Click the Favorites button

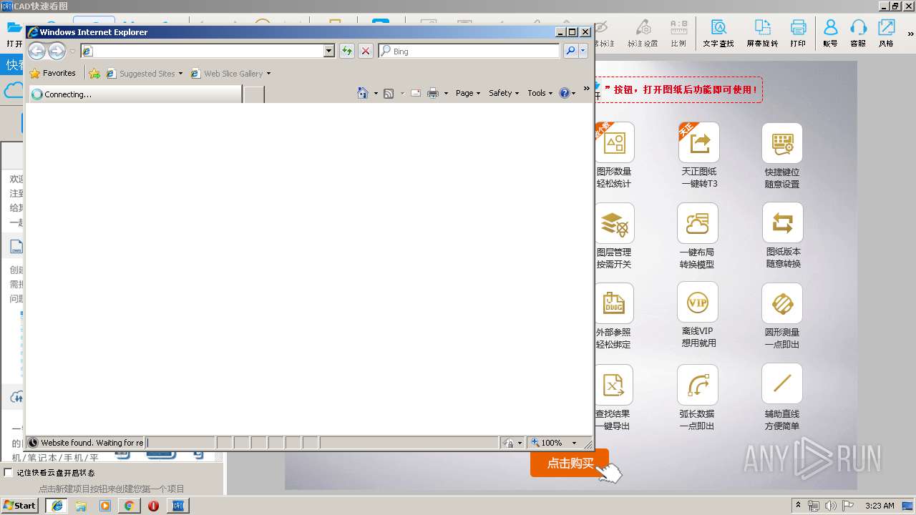coord(52,73)
